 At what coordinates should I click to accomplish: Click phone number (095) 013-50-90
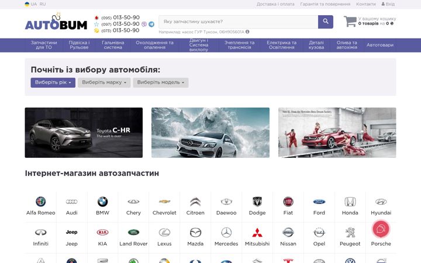pos(120,18)
